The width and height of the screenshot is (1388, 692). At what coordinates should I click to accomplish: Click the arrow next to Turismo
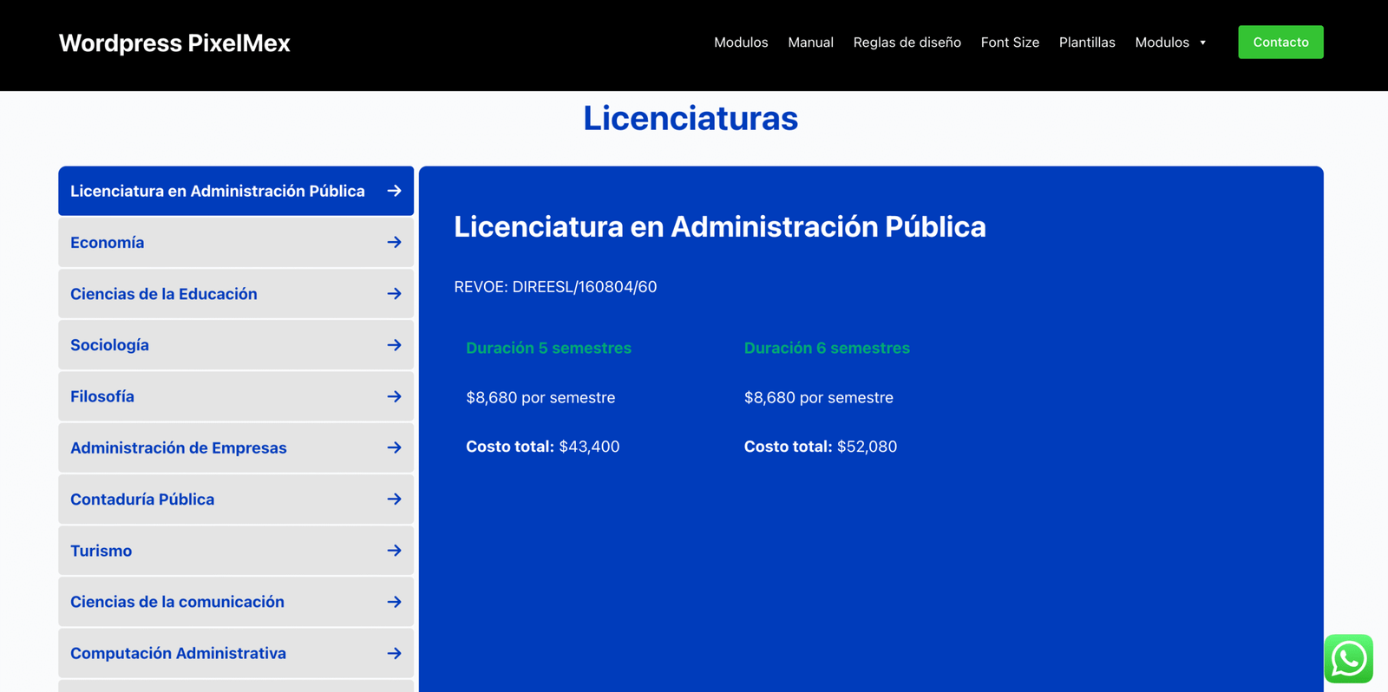click(x=394, y=551)
